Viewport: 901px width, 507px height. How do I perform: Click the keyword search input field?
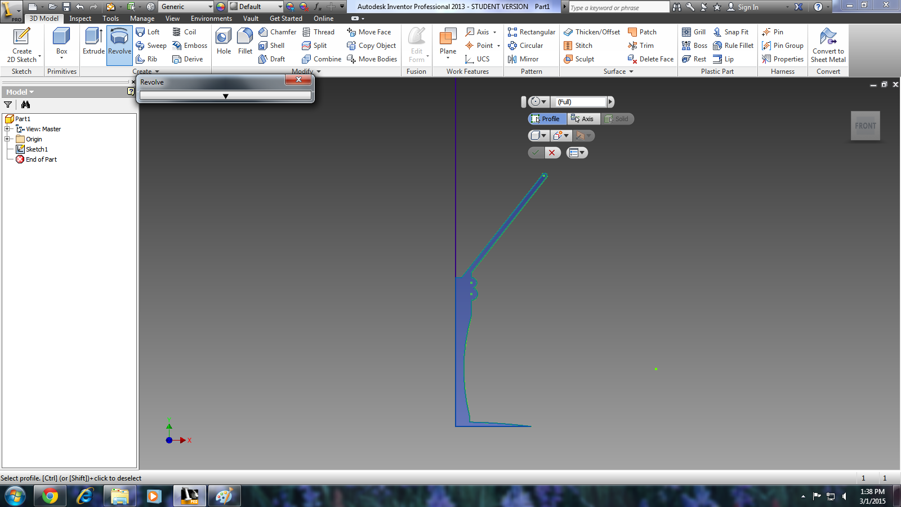coord(618,7)
